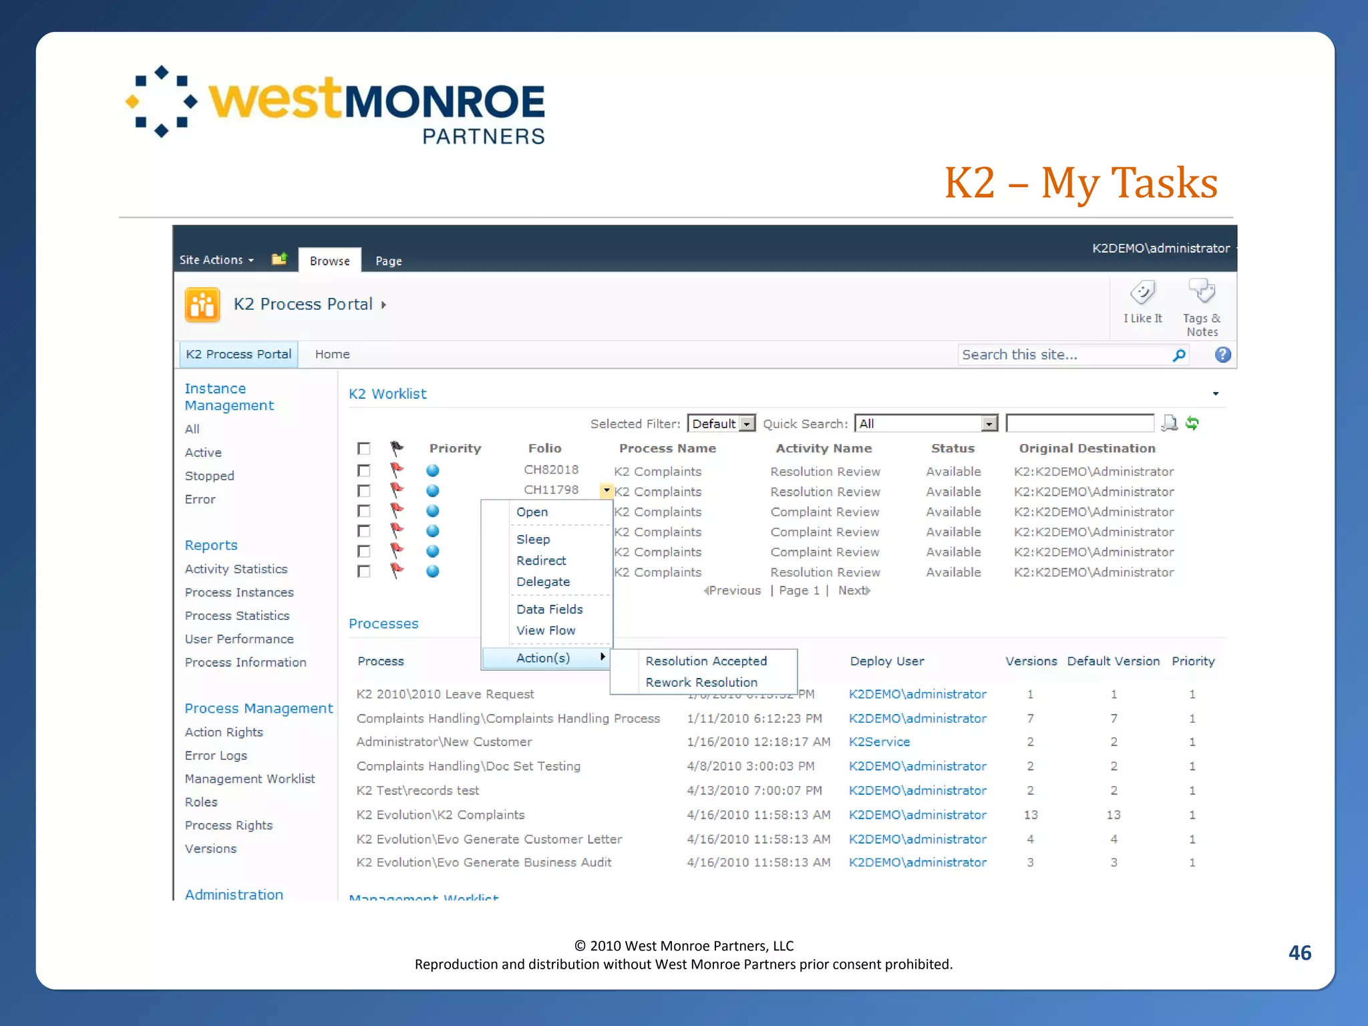Check the sixth worklist row checkbox
This screenshot has height=1026, width=1368.
[364, 571]
